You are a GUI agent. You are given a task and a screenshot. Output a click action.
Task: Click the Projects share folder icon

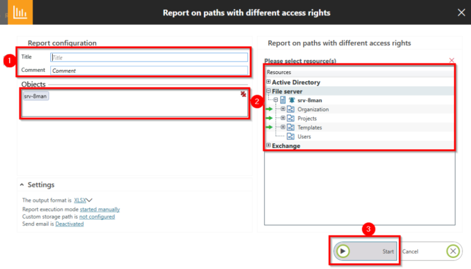tap(291, 119)
